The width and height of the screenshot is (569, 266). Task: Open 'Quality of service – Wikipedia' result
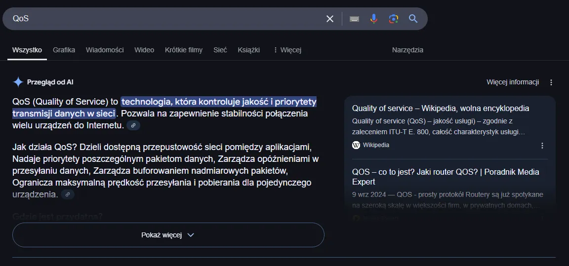[x=441, y=109]
